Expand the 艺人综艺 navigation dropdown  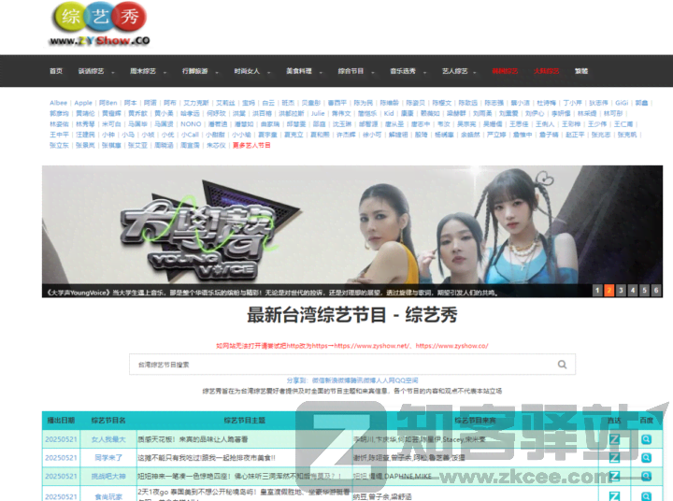coord(457,71)
